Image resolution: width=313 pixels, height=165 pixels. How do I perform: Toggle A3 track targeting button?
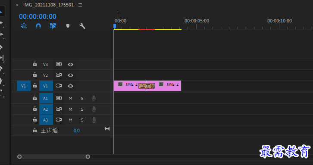[x=46, y=120]
